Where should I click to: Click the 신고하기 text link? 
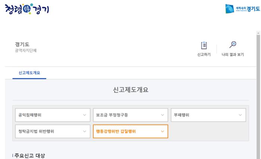[x=204, y=55]
